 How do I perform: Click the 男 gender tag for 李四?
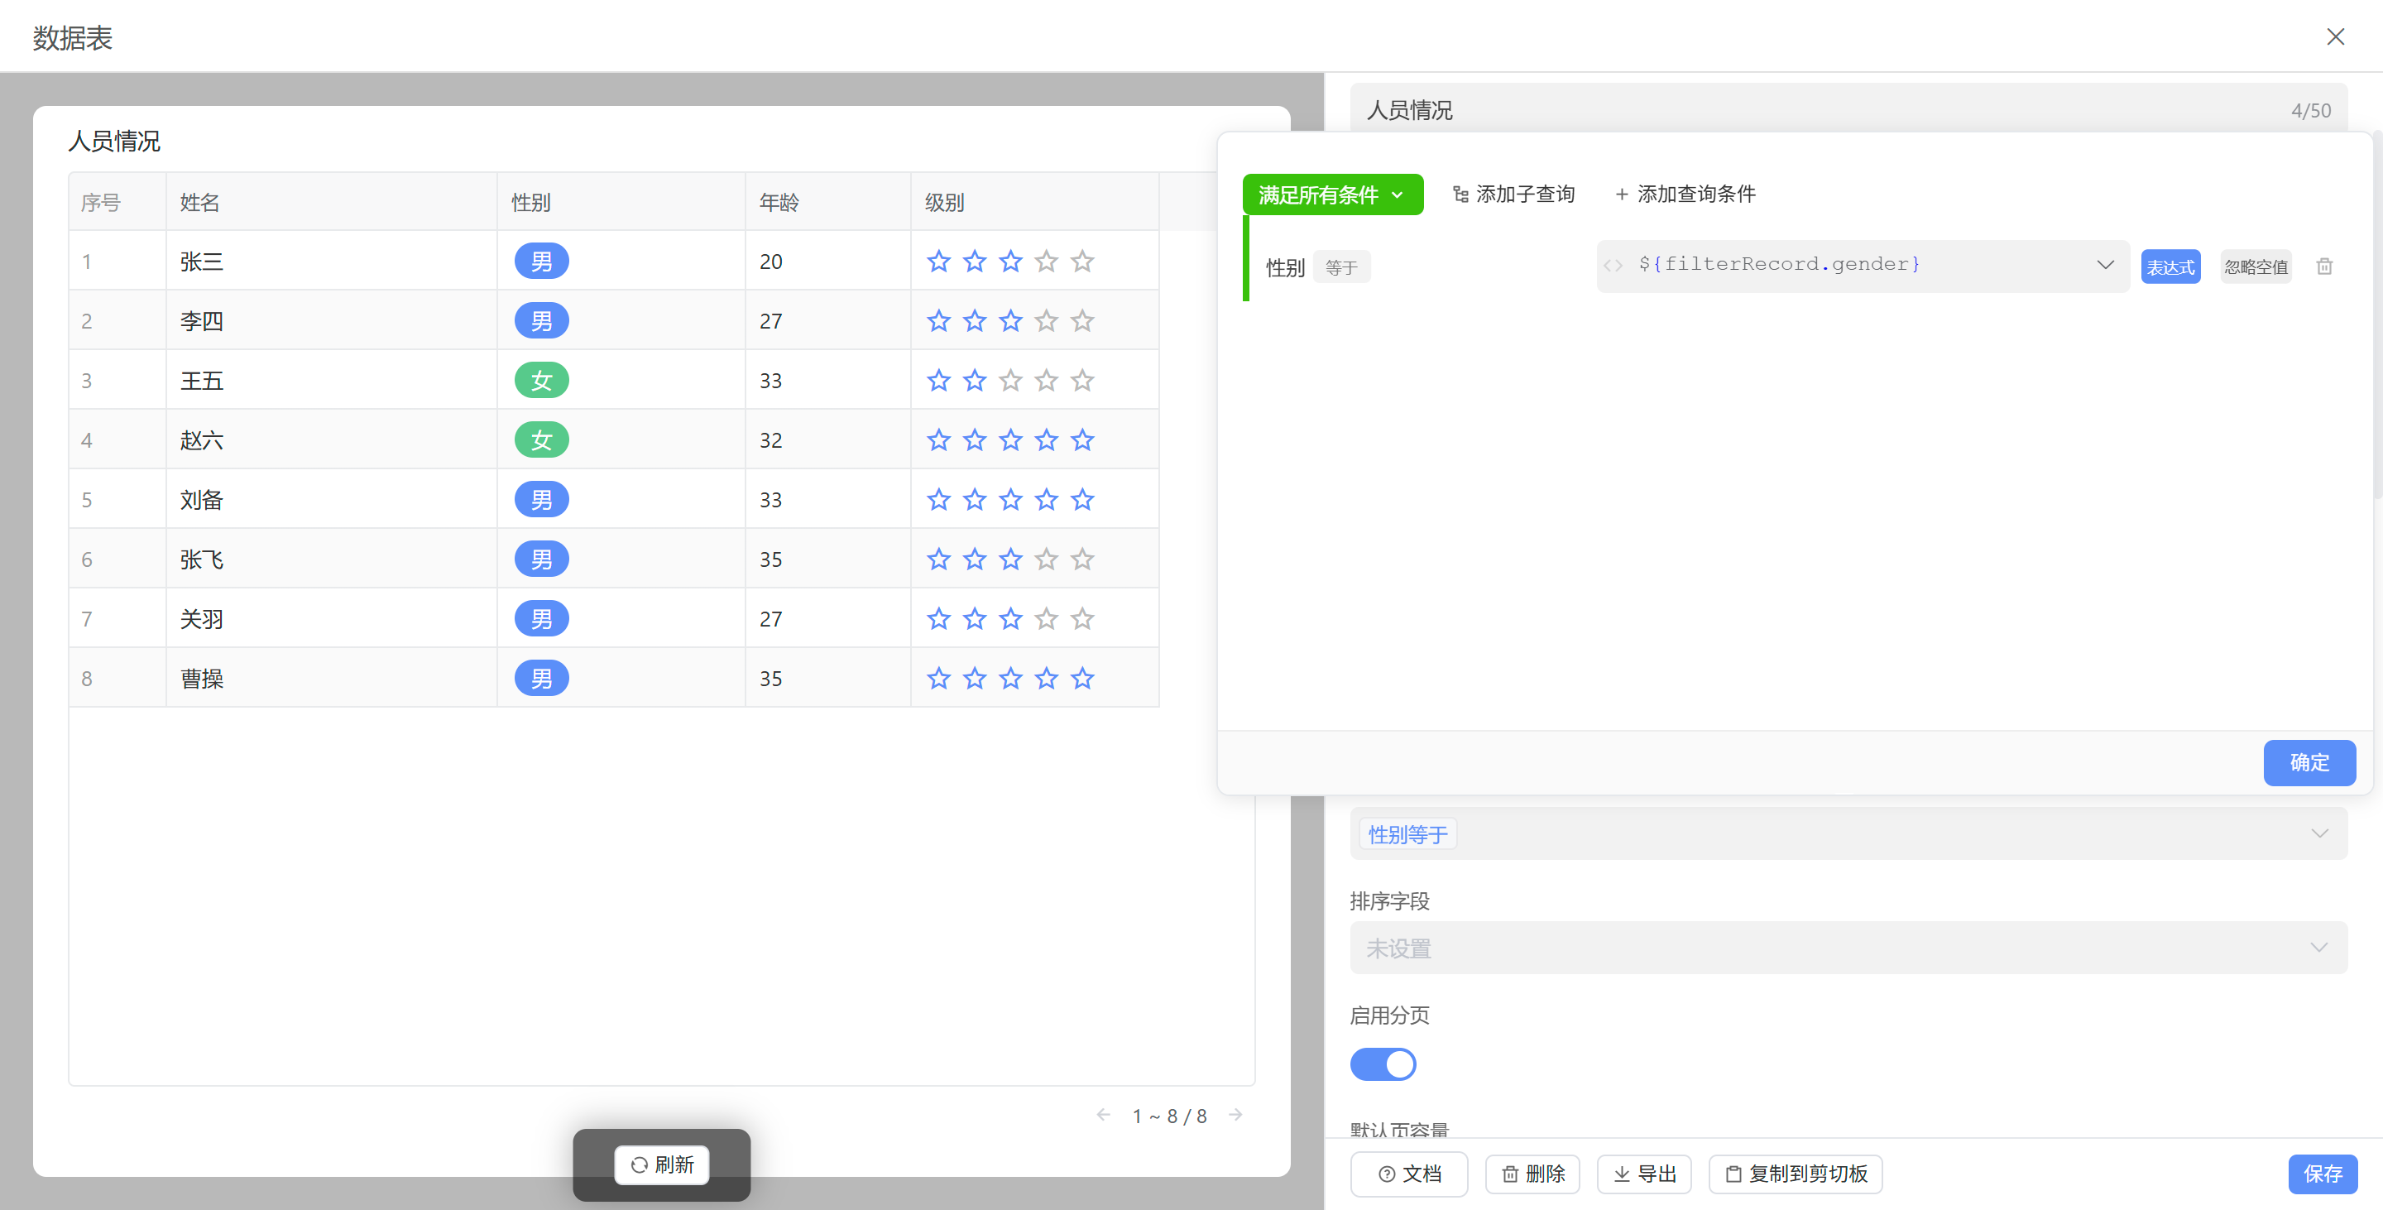point(541,321)
